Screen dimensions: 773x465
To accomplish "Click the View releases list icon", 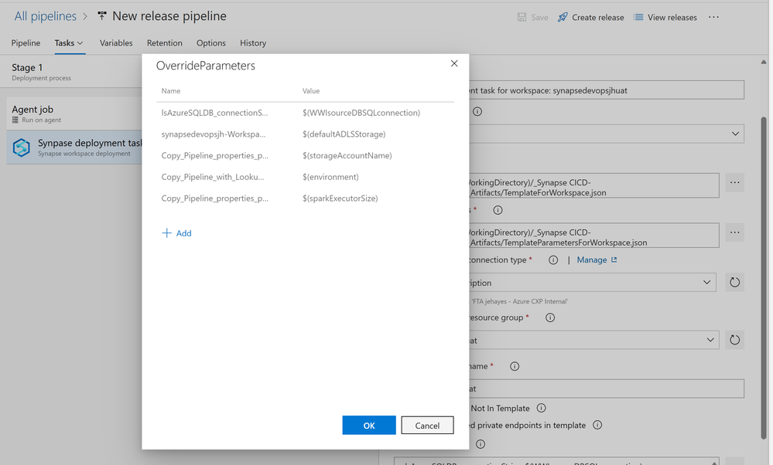I will pos(638,17).
